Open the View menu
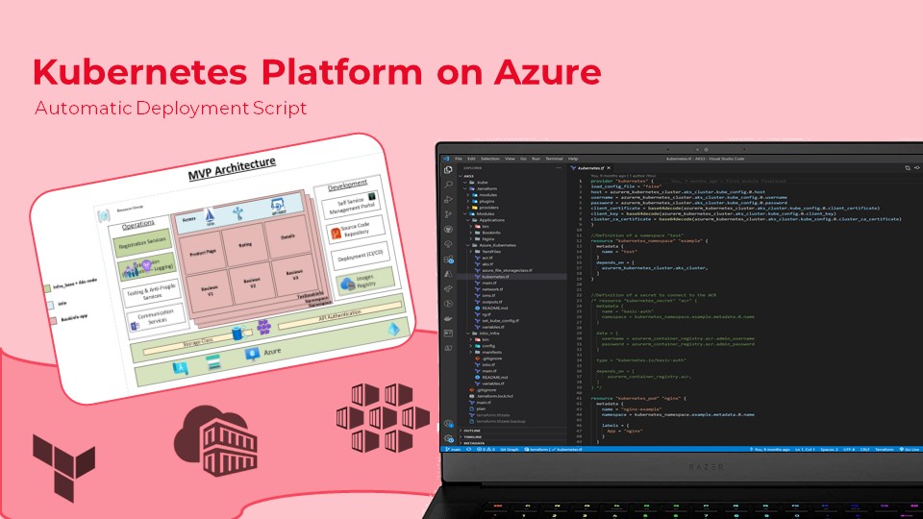The image size is (923, 519). click(510, 159)
